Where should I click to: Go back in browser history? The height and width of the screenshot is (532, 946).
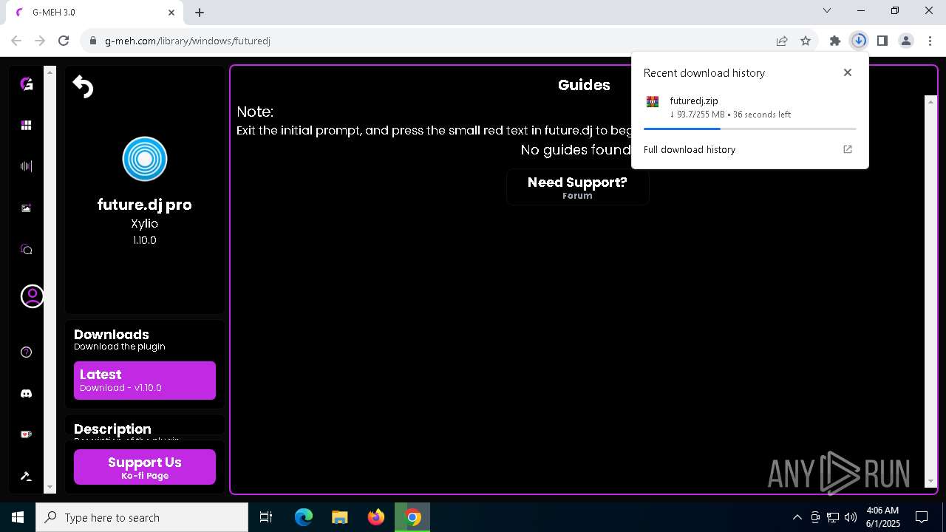(x=16, y=41)
